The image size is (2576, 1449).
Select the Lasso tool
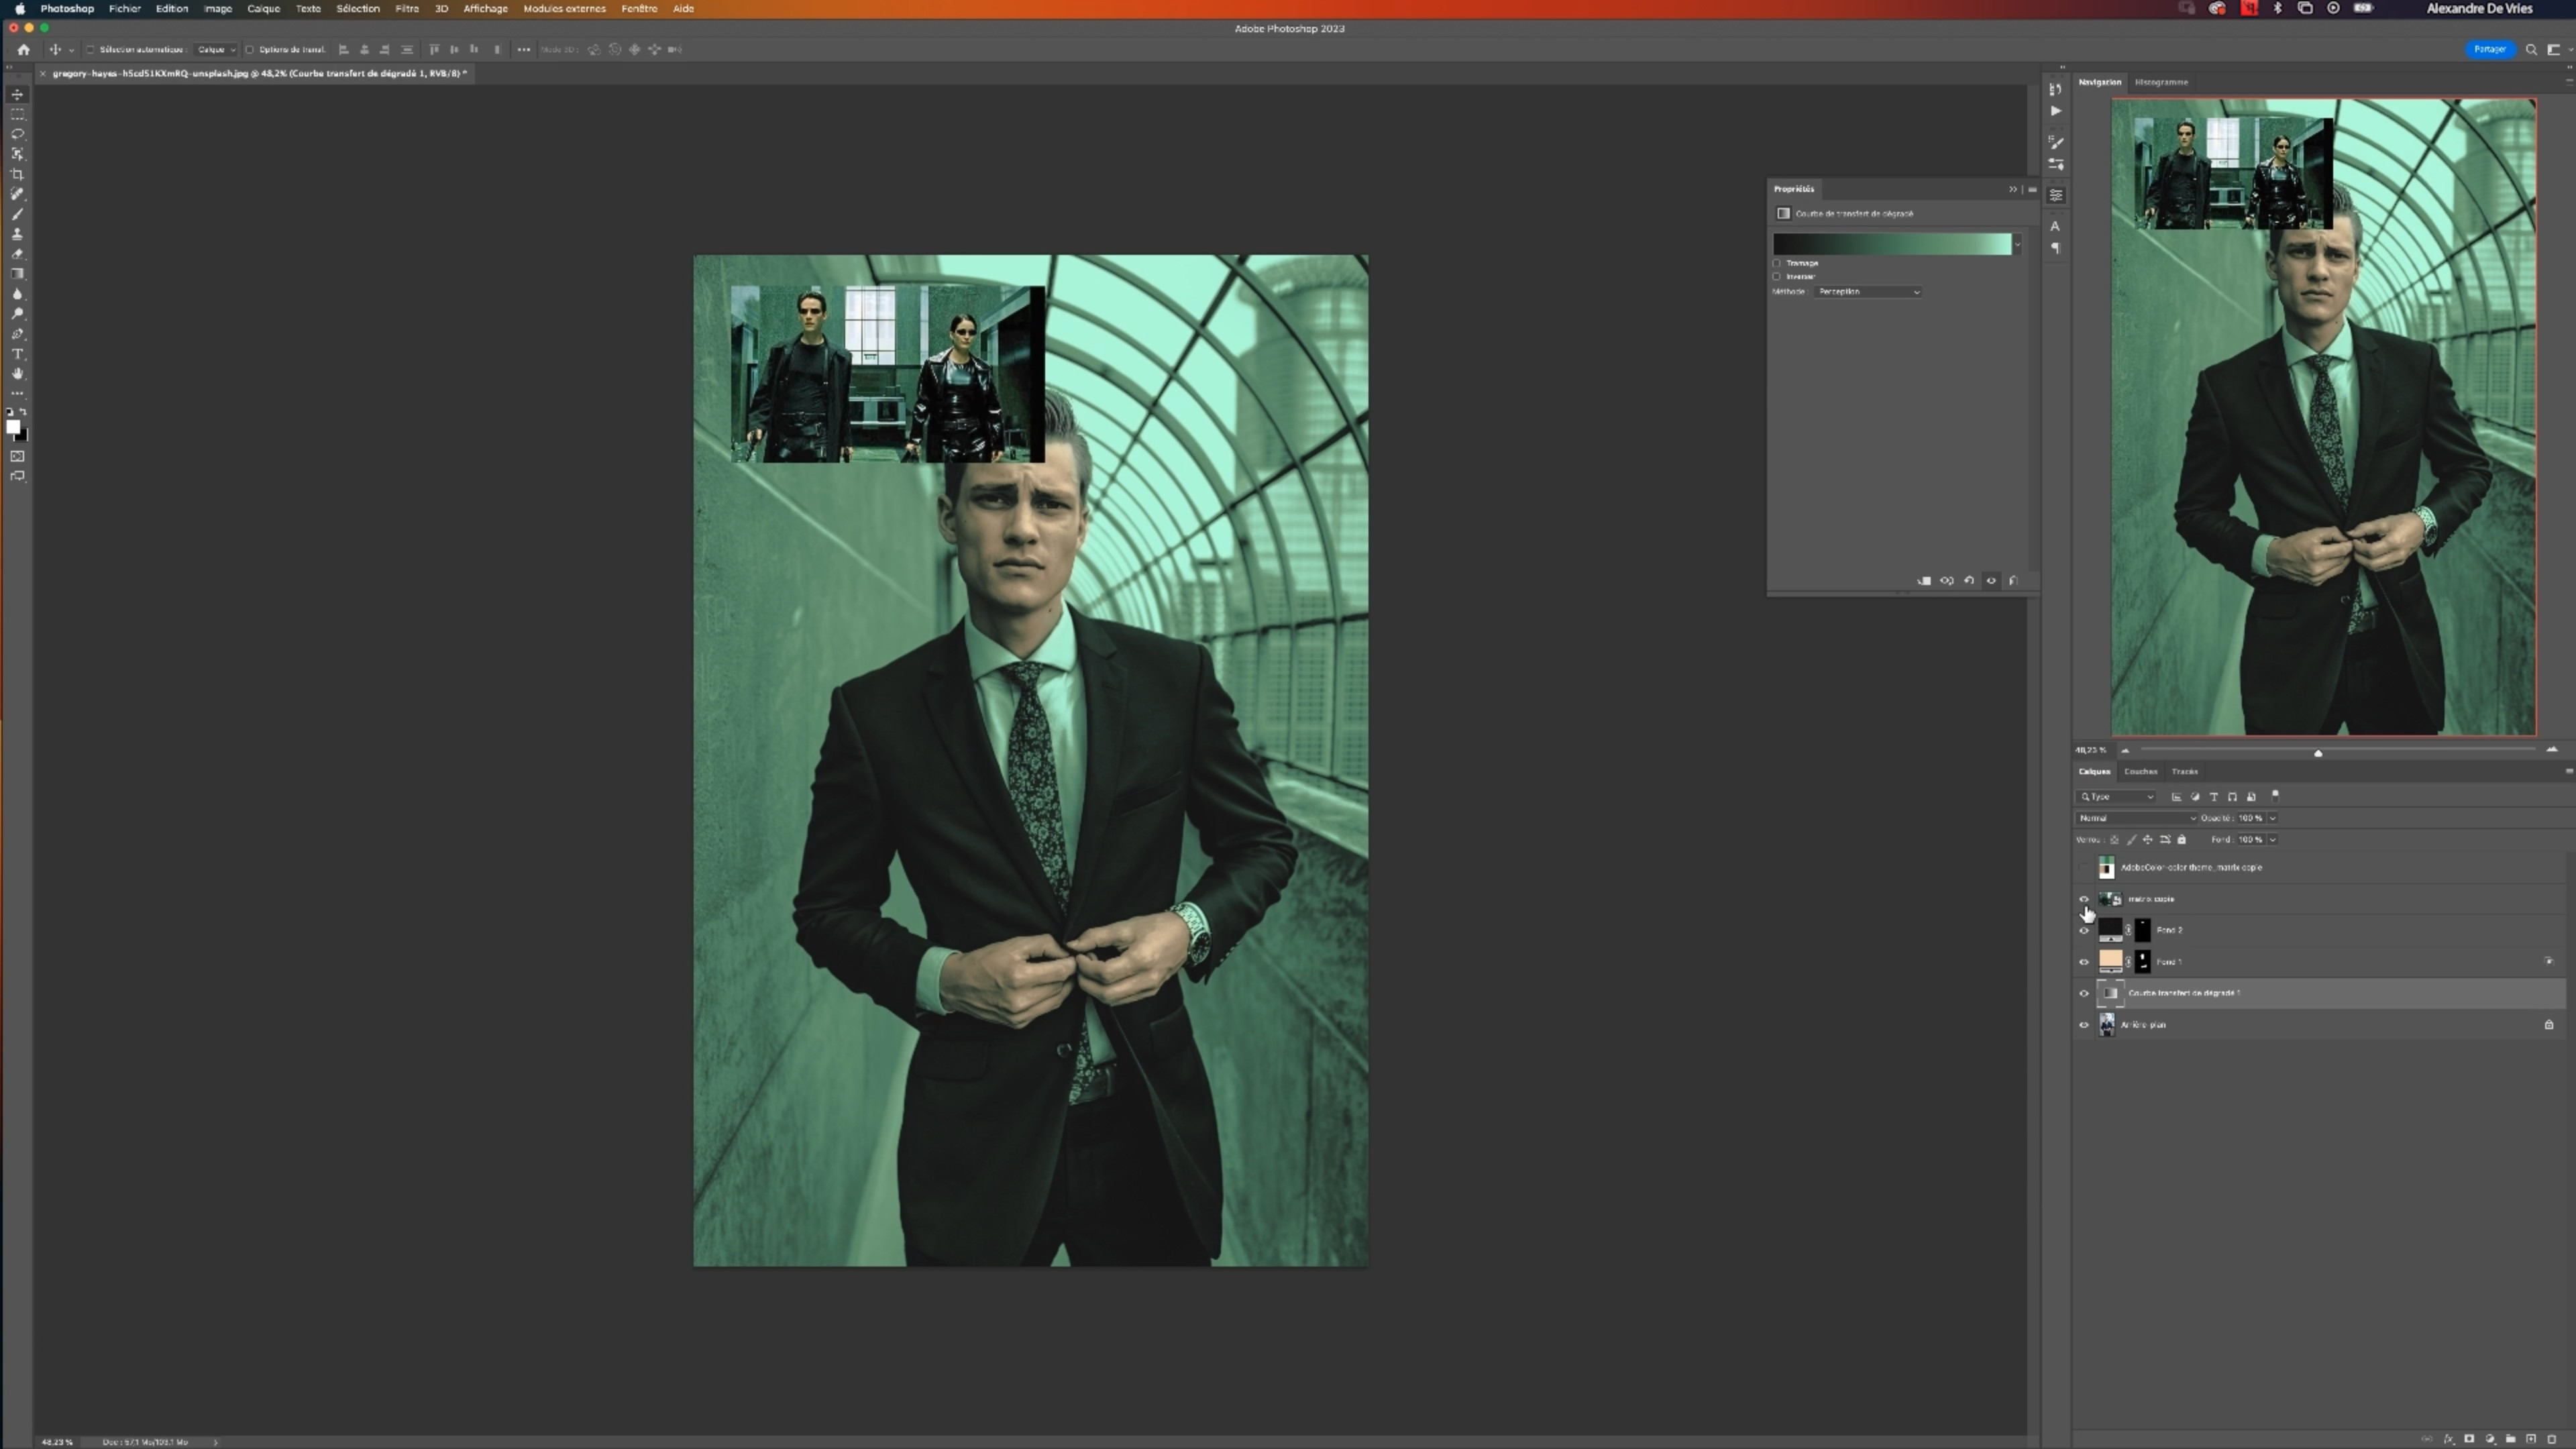coord(17,134)
